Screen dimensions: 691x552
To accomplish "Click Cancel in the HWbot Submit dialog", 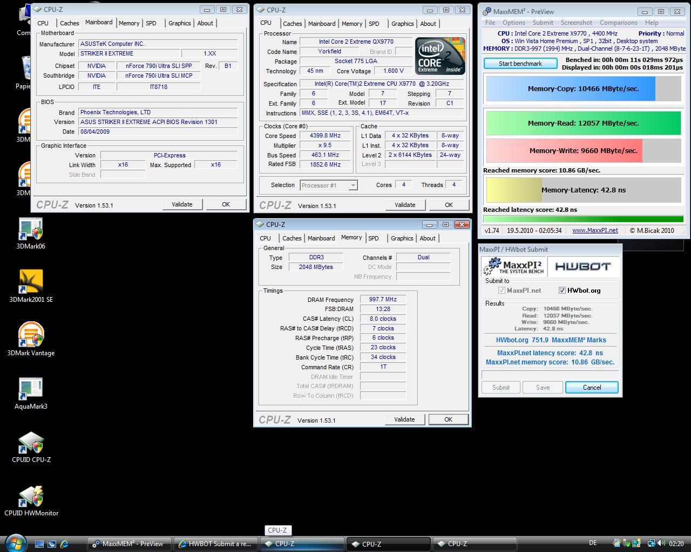I will point(592,388).
